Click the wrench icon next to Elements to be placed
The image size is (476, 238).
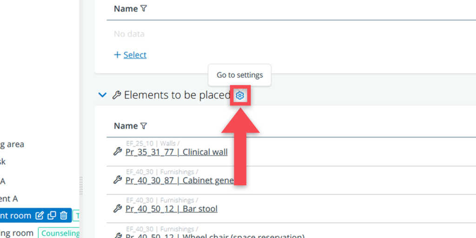click(117, 95)
